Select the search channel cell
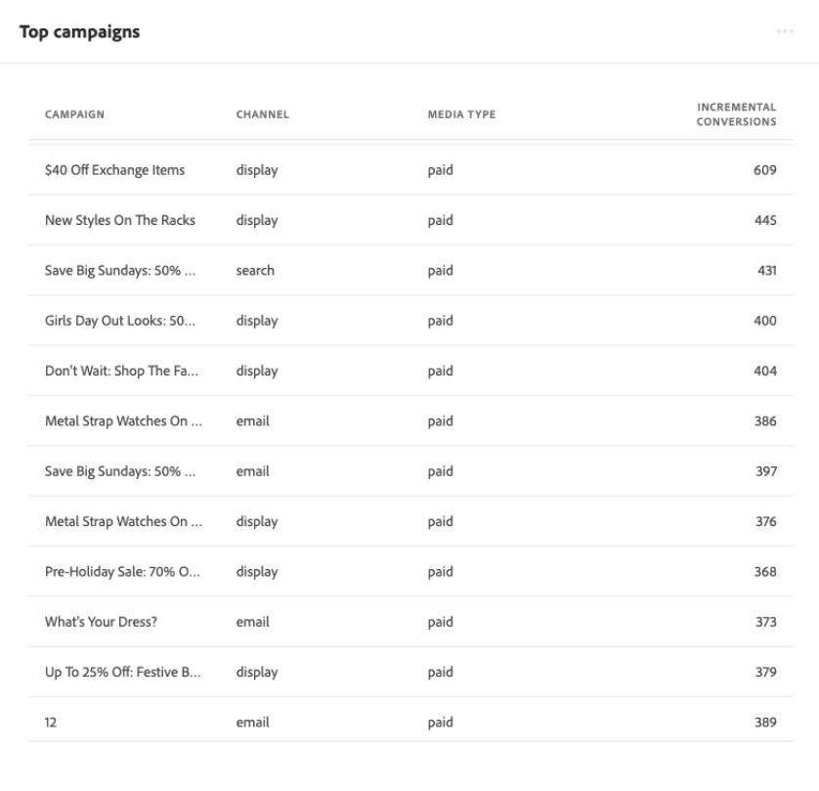Screen dimensions: 819x791 click(255, 271)
